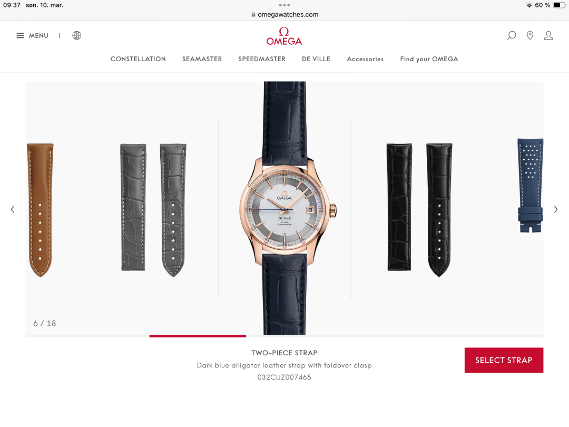This screenshot has width=569, height=427.
Task: Go to Accessories
Action: point(365,59)
